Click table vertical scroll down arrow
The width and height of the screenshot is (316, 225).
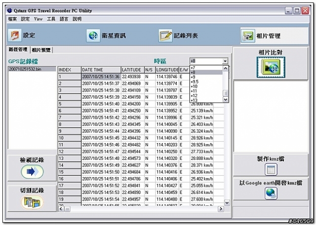click(x=227, y=203)
